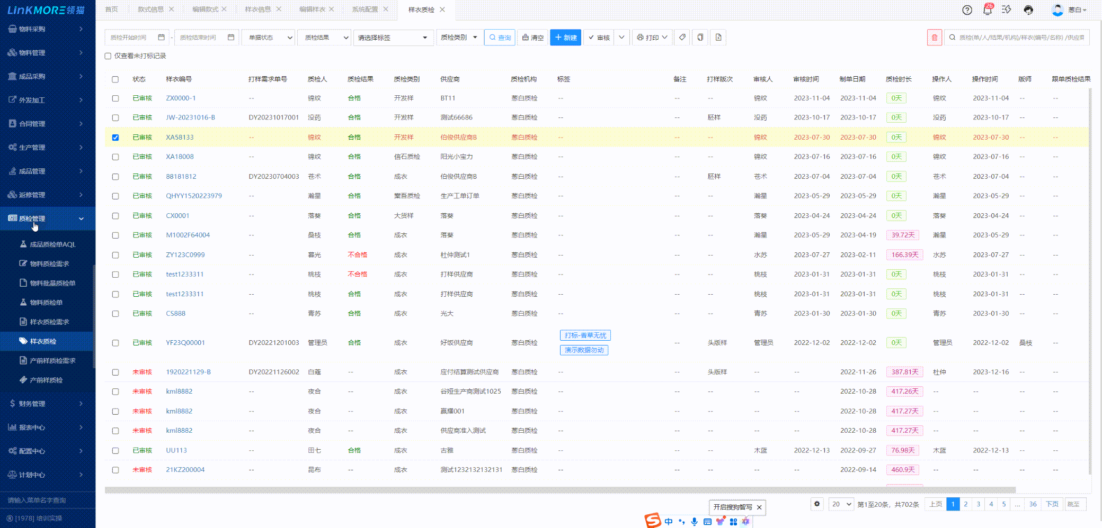
Task: Uncheck the row checkbox for XA58133
Action: [115, 138]
